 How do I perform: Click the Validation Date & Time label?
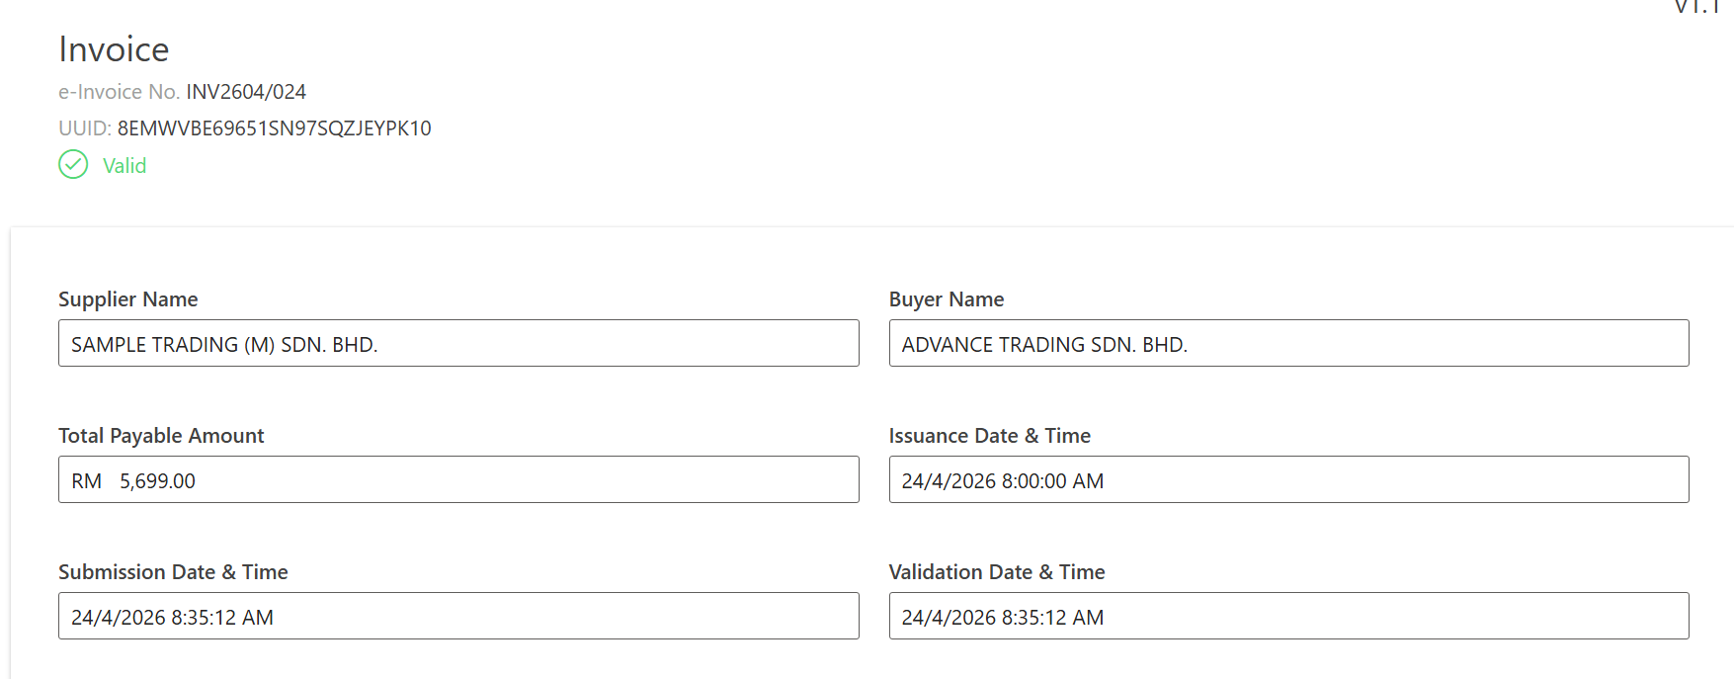click(997, 572)
